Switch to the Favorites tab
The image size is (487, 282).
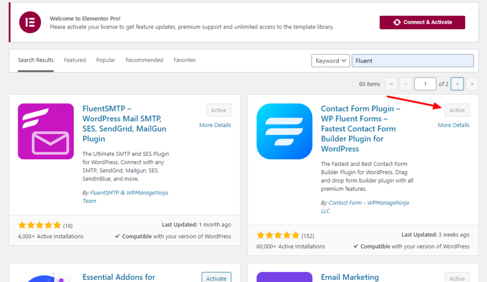(185, 60)
